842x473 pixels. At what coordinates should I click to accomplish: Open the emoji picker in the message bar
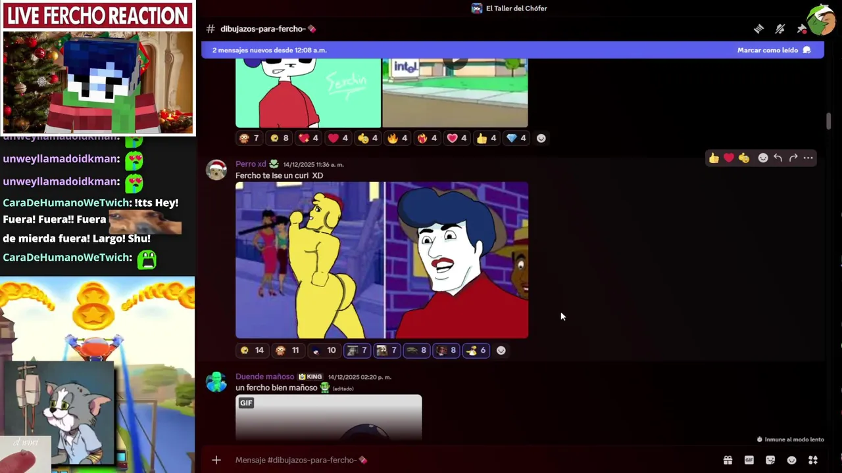792,460
